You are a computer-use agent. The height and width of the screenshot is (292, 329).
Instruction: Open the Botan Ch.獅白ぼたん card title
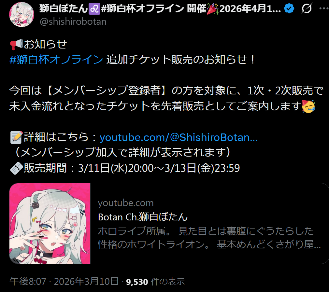click(143, 217)
